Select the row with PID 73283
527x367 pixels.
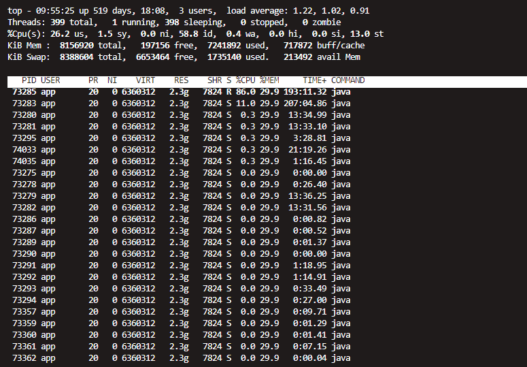[x=24, y=103]
